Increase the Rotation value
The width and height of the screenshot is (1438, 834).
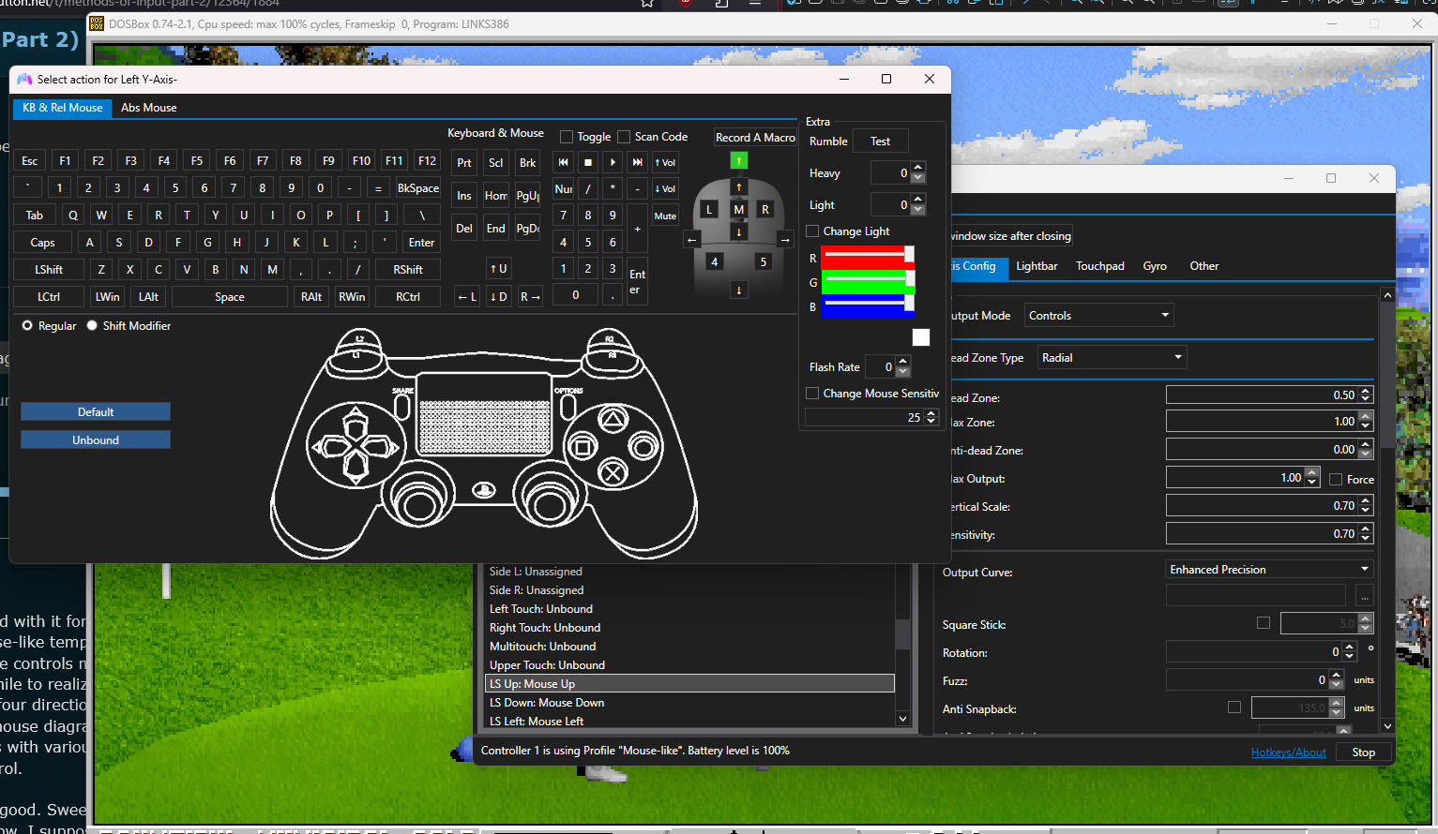pos(1349,647)
